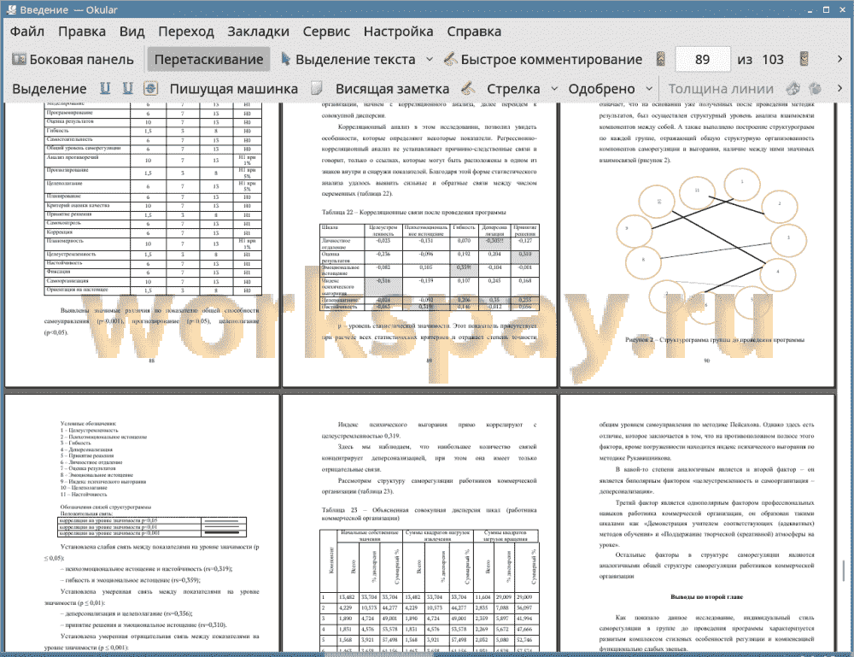Open the Вид menu

click(132, 32)
